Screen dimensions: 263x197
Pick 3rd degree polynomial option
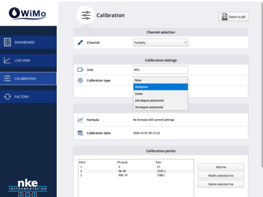(x=160, y=107)
